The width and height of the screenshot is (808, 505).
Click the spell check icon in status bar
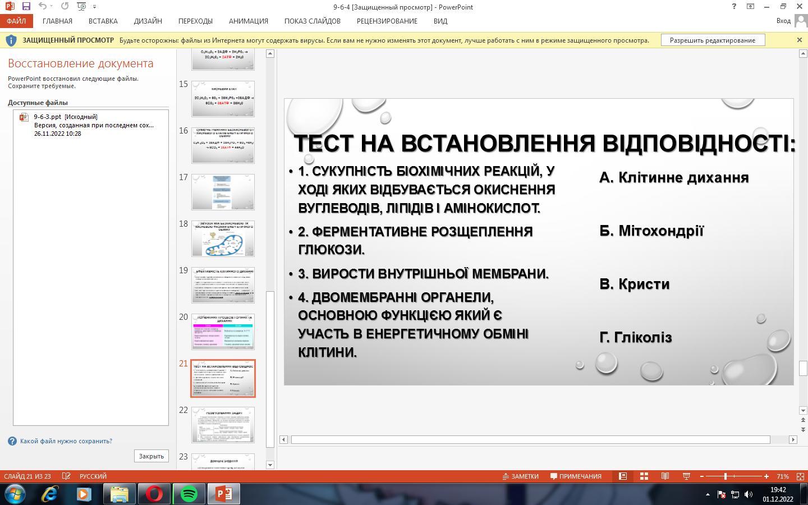point(66,476)
